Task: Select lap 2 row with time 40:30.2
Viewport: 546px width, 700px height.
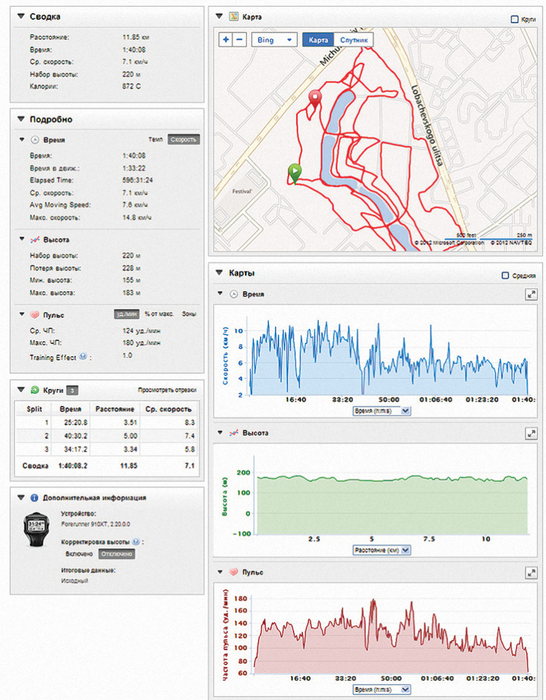Action: 107,435
